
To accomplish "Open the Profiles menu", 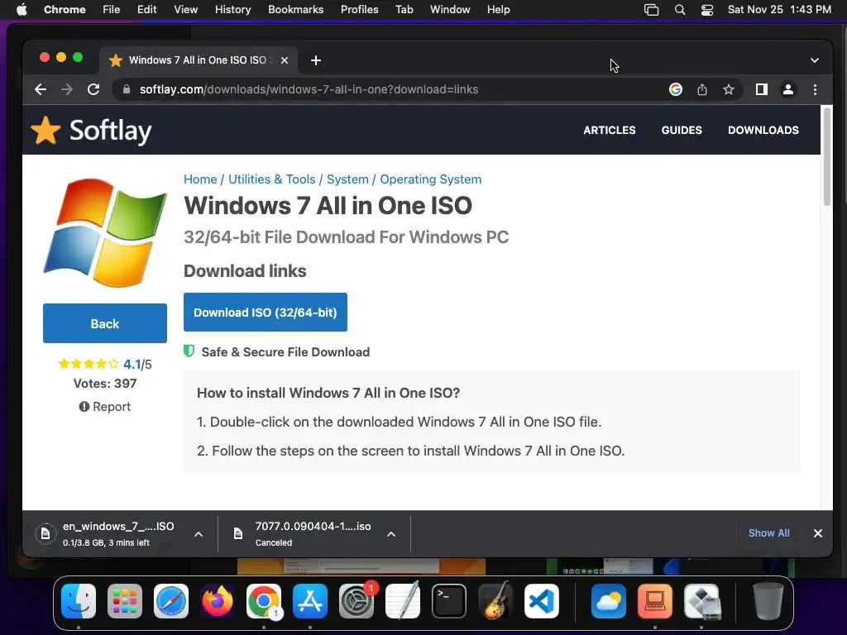I will [x=359, y=10].
